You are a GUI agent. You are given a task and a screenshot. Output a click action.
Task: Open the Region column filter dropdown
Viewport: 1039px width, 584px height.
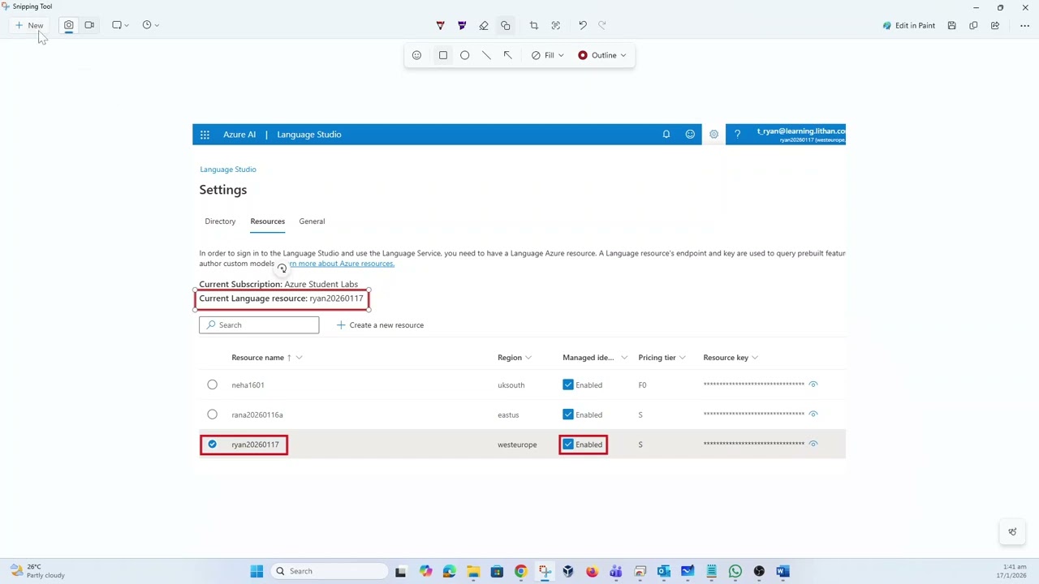tap(528, 358)
